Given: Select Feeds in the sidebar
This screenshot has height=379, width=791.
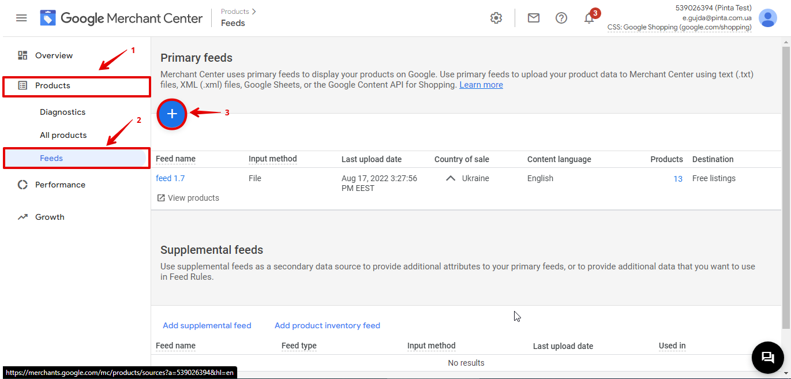Looking at the screenshot, I should tap(76, 158).
